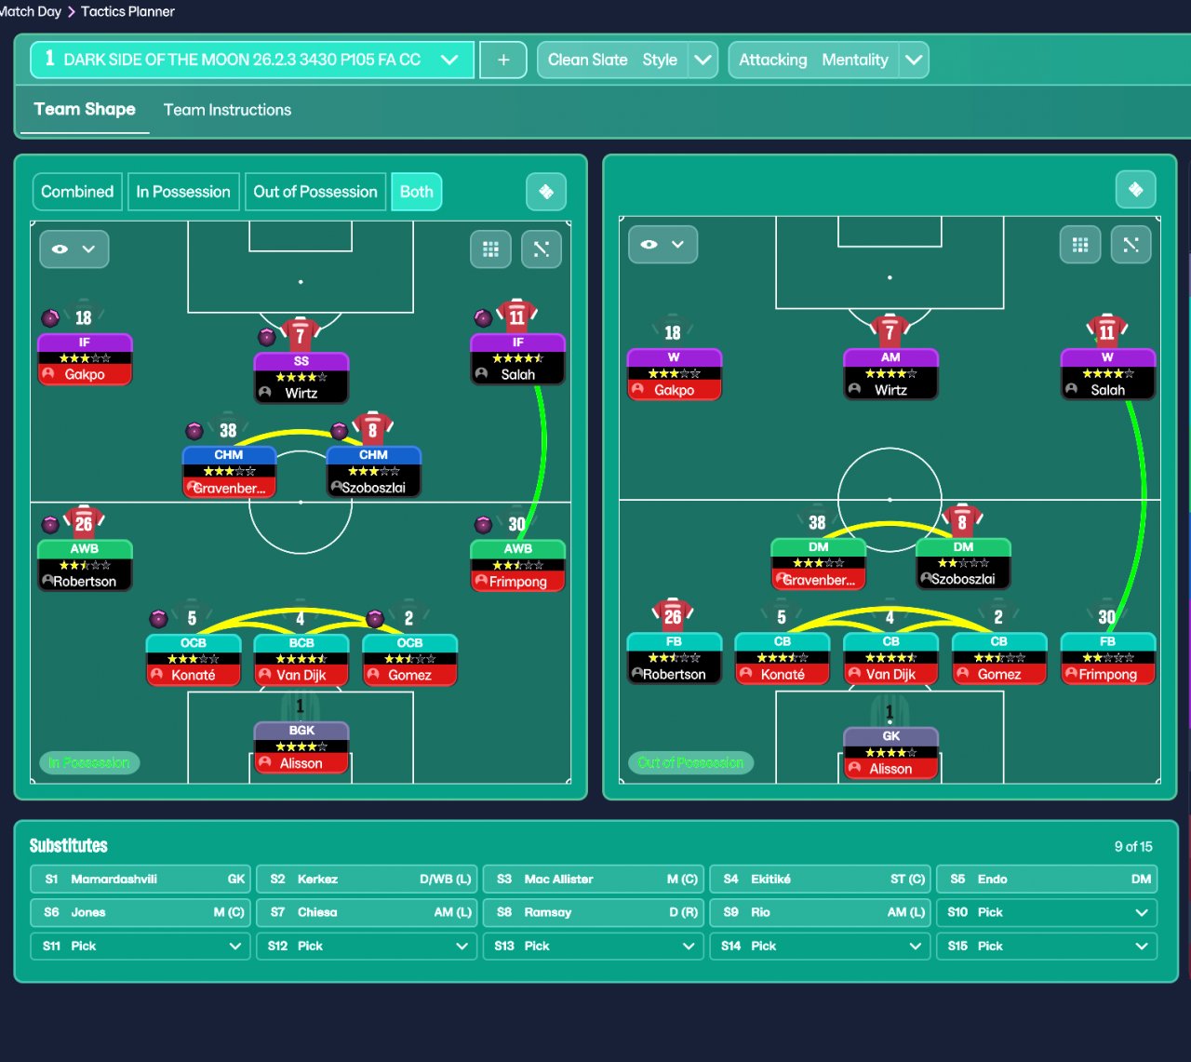This screenshot has height=1062, width=1191.
Task: Click the purple instruction icon beside Gakpo's number 18
Action: [x=50, y=318]
